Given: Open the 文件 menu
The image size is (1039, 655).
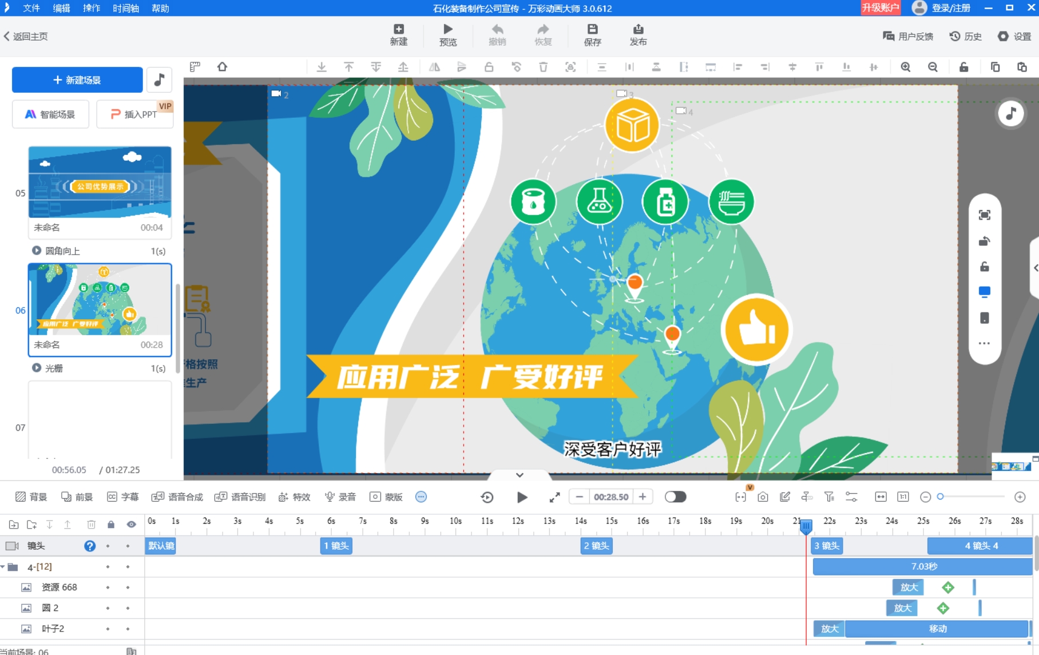Looking at the screenshot, I should point(31,8).
